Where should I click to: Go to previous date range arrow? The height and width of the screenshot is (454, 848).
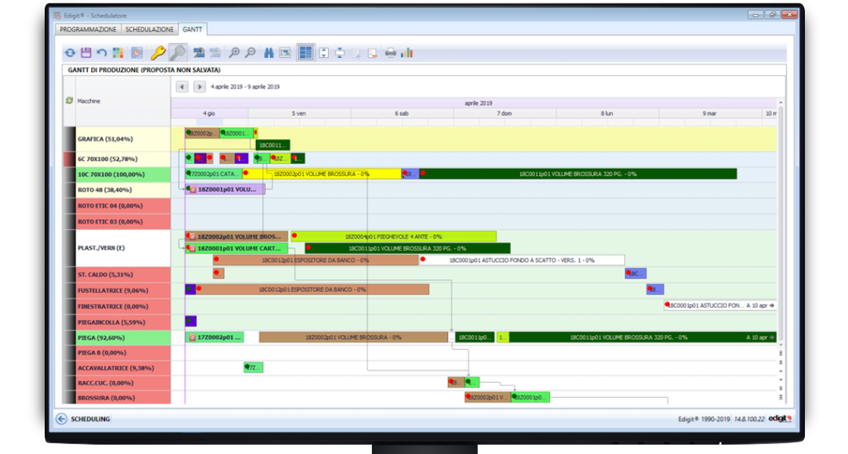(183, 87)
